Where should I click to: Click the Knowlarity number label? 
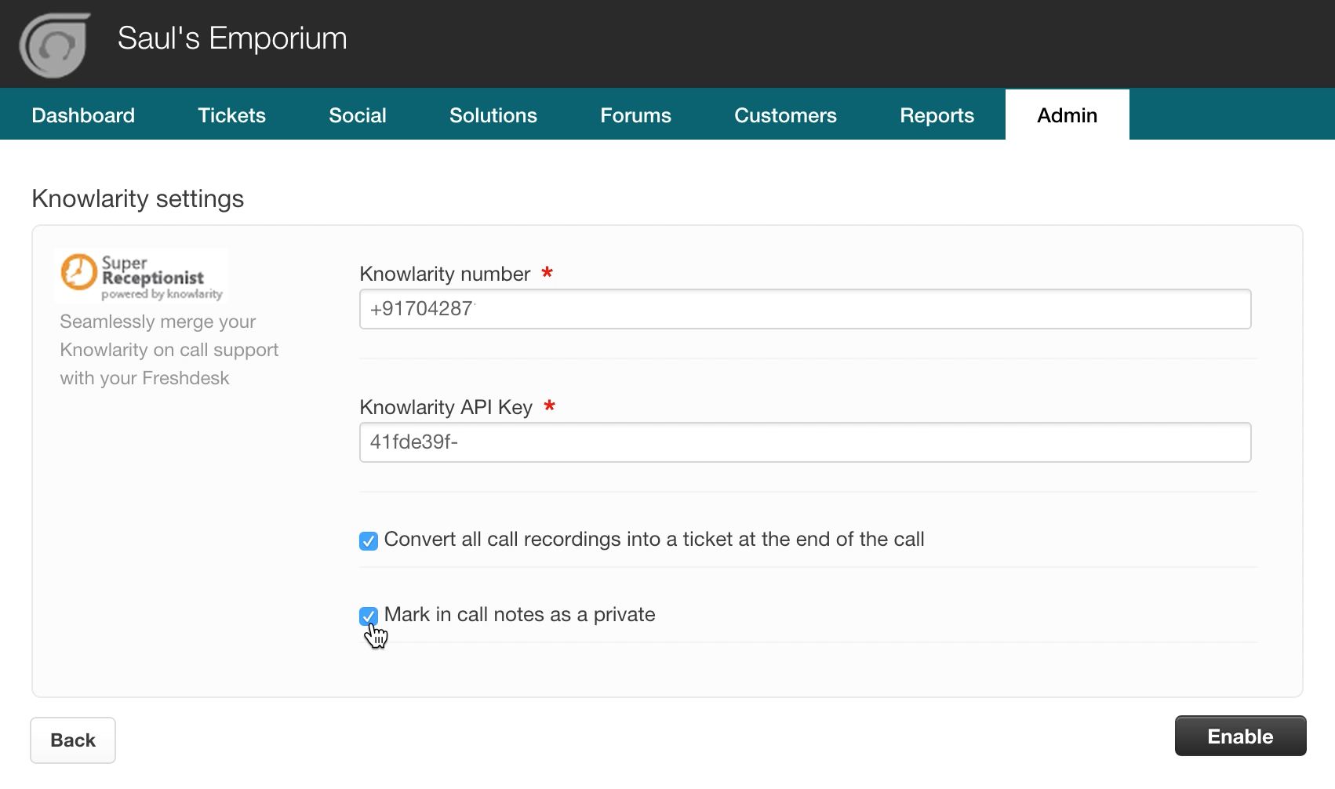click(445, 274)
